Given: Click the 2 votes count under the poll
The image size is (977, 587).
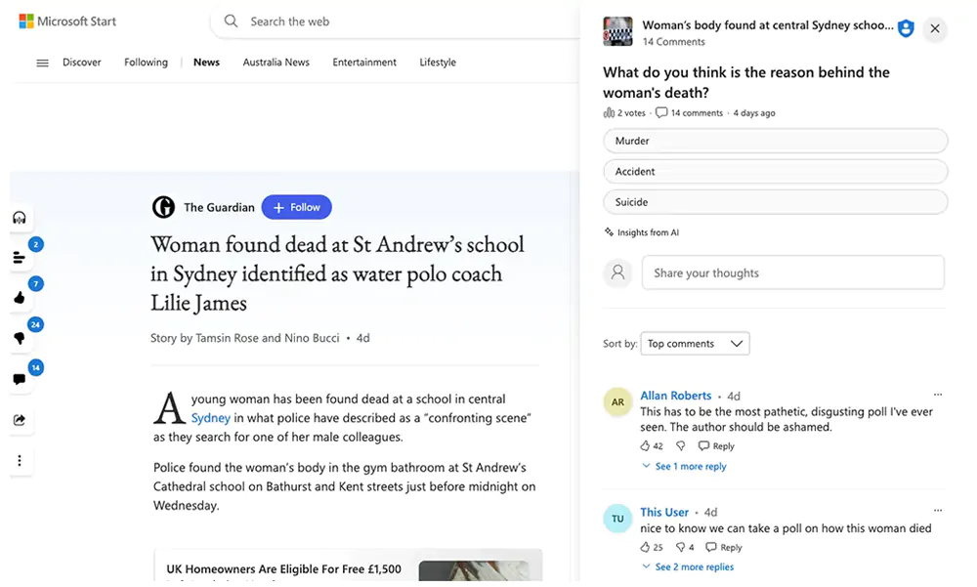Looking at the screenshot, I should 624,112.
